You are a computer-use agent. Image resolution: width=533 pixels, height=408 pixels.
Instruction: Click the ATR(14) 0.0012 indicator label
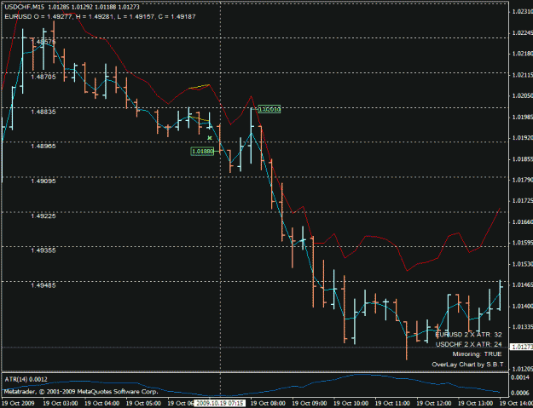tap(26, 380)
